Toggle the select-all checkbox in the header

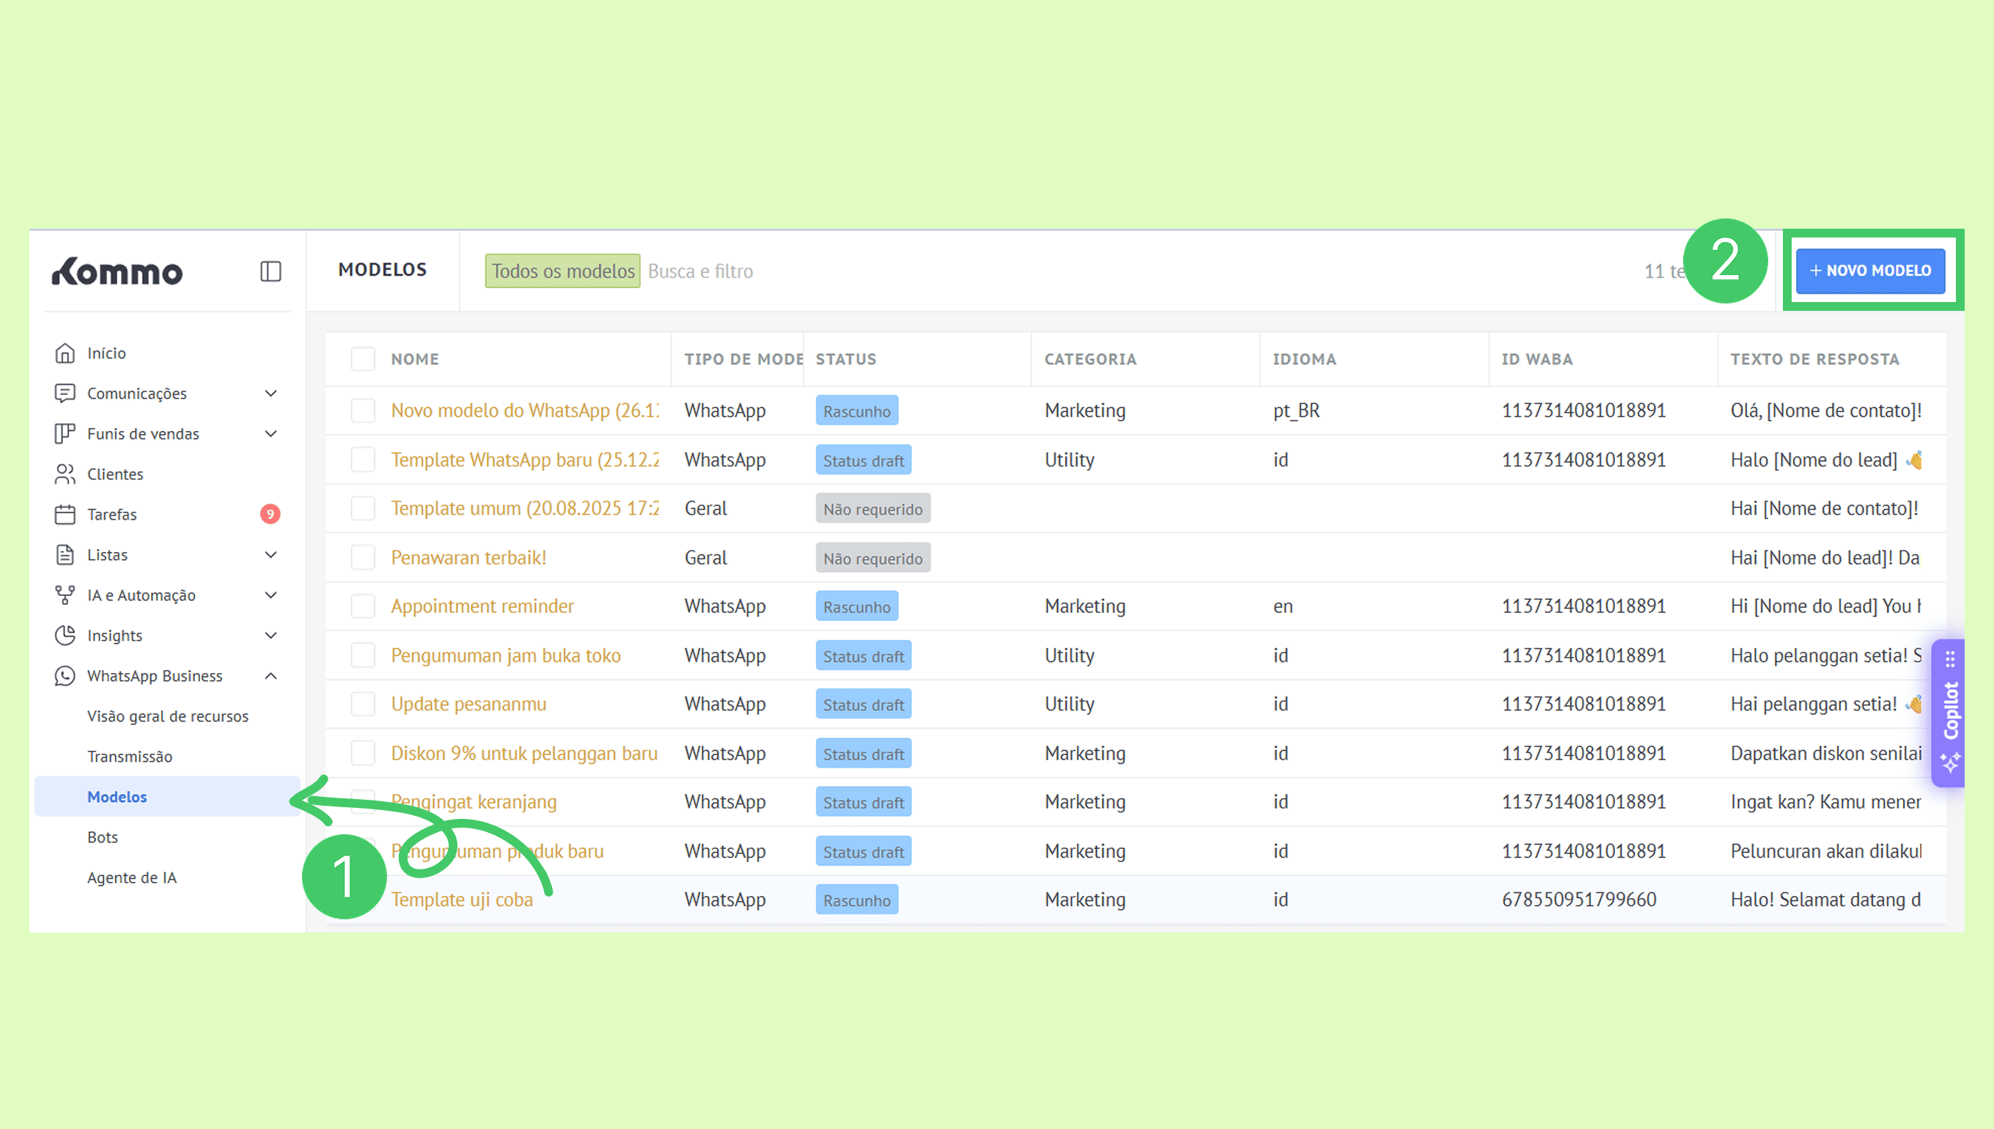pyautogui.click(x=363, y=359)
